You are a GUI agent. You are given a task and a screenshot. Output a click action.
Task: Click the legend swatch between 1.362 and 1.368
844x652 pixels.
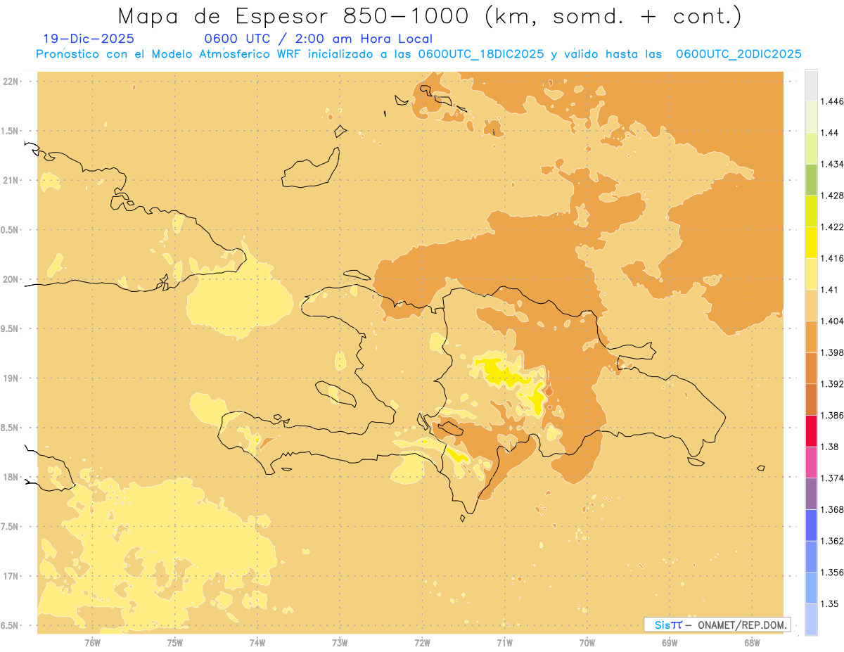(811, 525)
